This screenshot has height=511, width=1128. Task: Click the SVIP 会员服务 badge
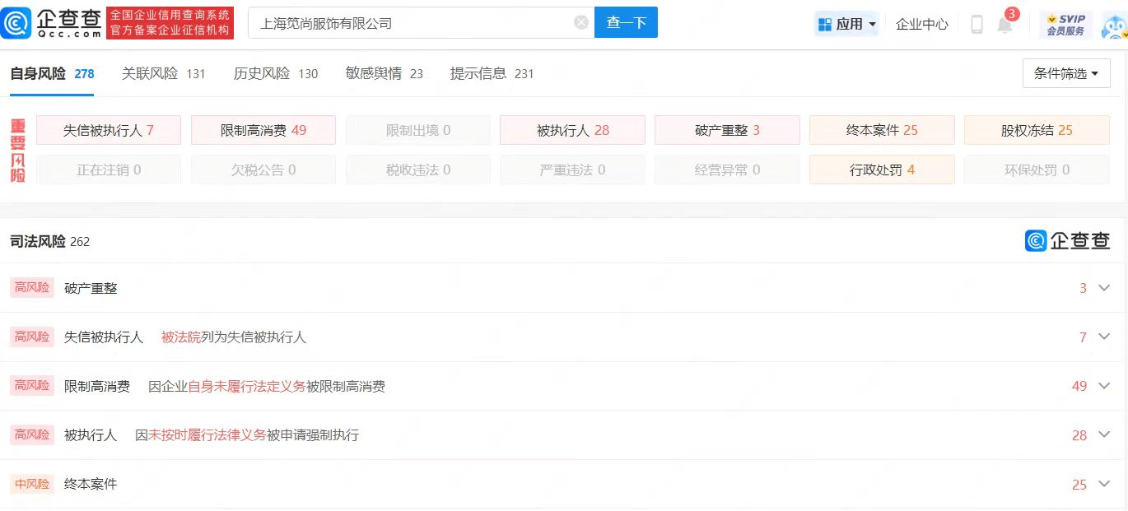[1065, 24]
